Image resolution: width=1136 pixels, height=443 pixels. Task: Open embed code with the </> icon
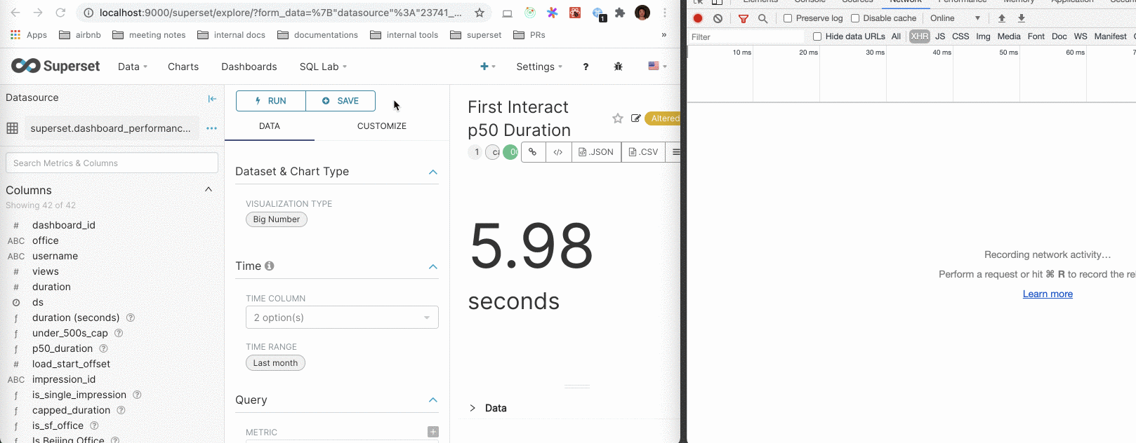(x=558, y=151)
